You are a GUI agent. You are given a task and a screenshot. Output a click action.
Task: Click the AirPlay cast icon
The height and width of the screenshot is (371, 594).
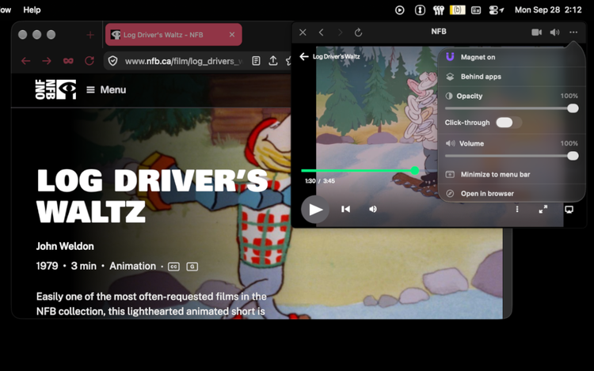click(x=569, y=210)
